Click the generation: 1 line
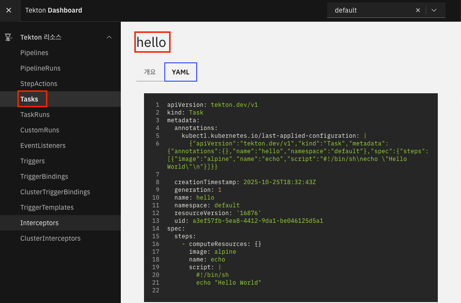The height and width of the screenshot is (303, 461). tap(198, 190)
